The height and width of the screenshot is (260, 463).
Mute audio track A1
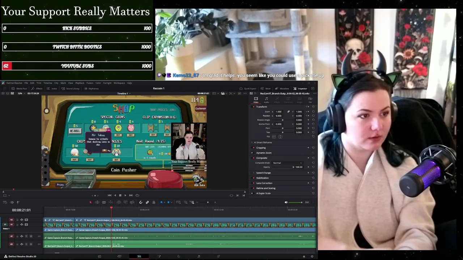31,236
